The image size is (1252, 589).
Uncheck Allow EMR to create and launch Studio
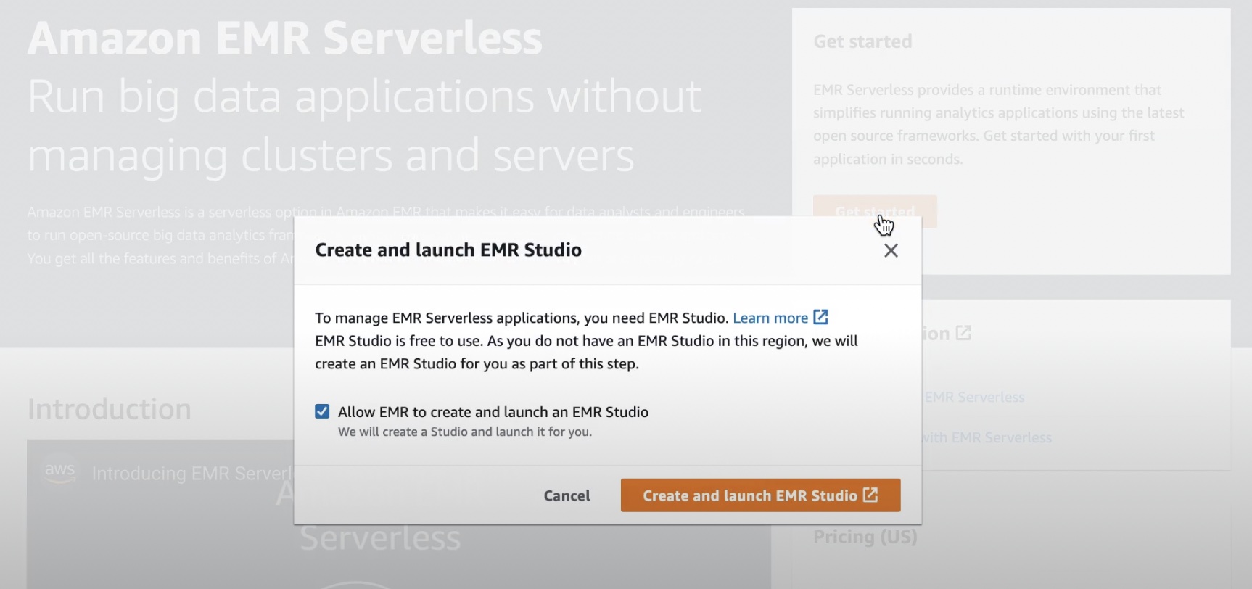322,411
